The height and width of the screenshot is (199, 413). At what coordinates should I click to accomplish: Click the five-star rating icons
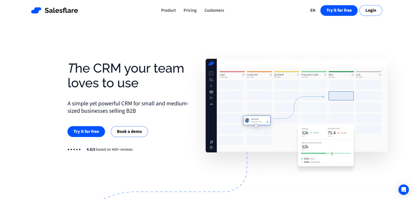pos(74,149)
